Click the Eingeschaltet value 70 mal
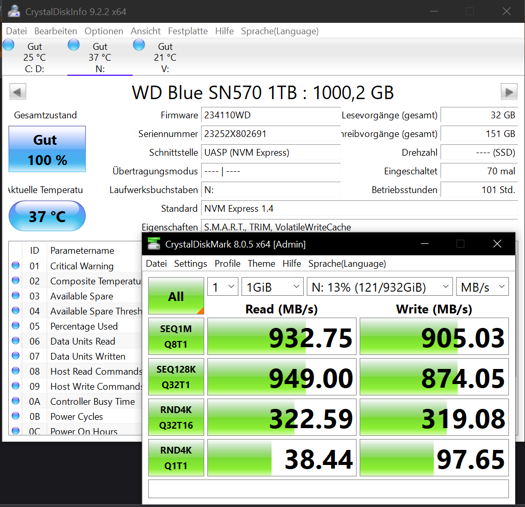The image size is (525, 507). click(479, 171)
